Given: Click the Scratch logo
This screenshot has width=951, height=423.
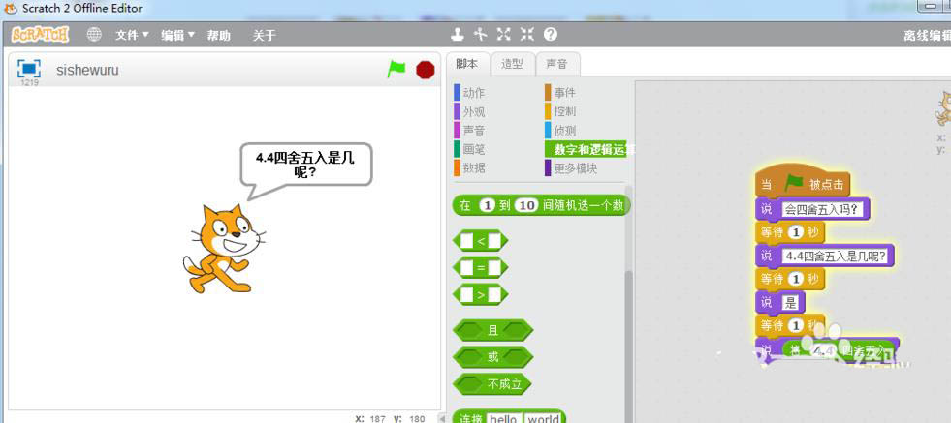Looking at the screenshot, I should click(x=40, y=35).
